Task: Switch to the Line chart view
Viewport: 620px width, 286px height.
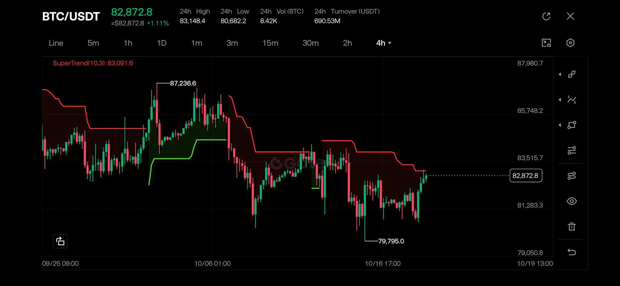Action: click(x=56, y=43)
